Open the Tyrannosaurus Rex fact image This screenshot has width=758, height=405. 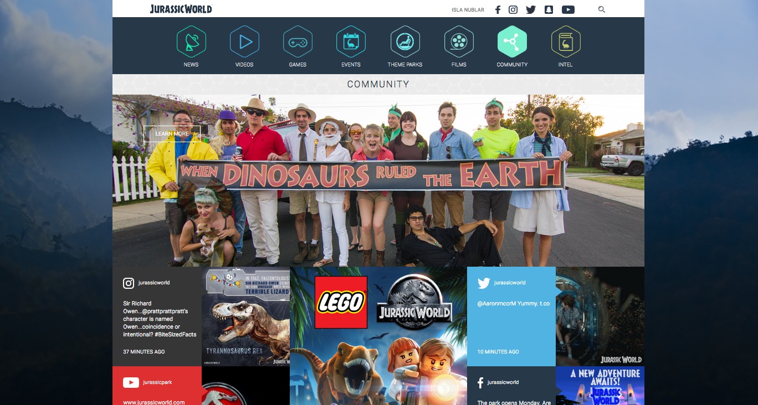[x=245, y=316]
